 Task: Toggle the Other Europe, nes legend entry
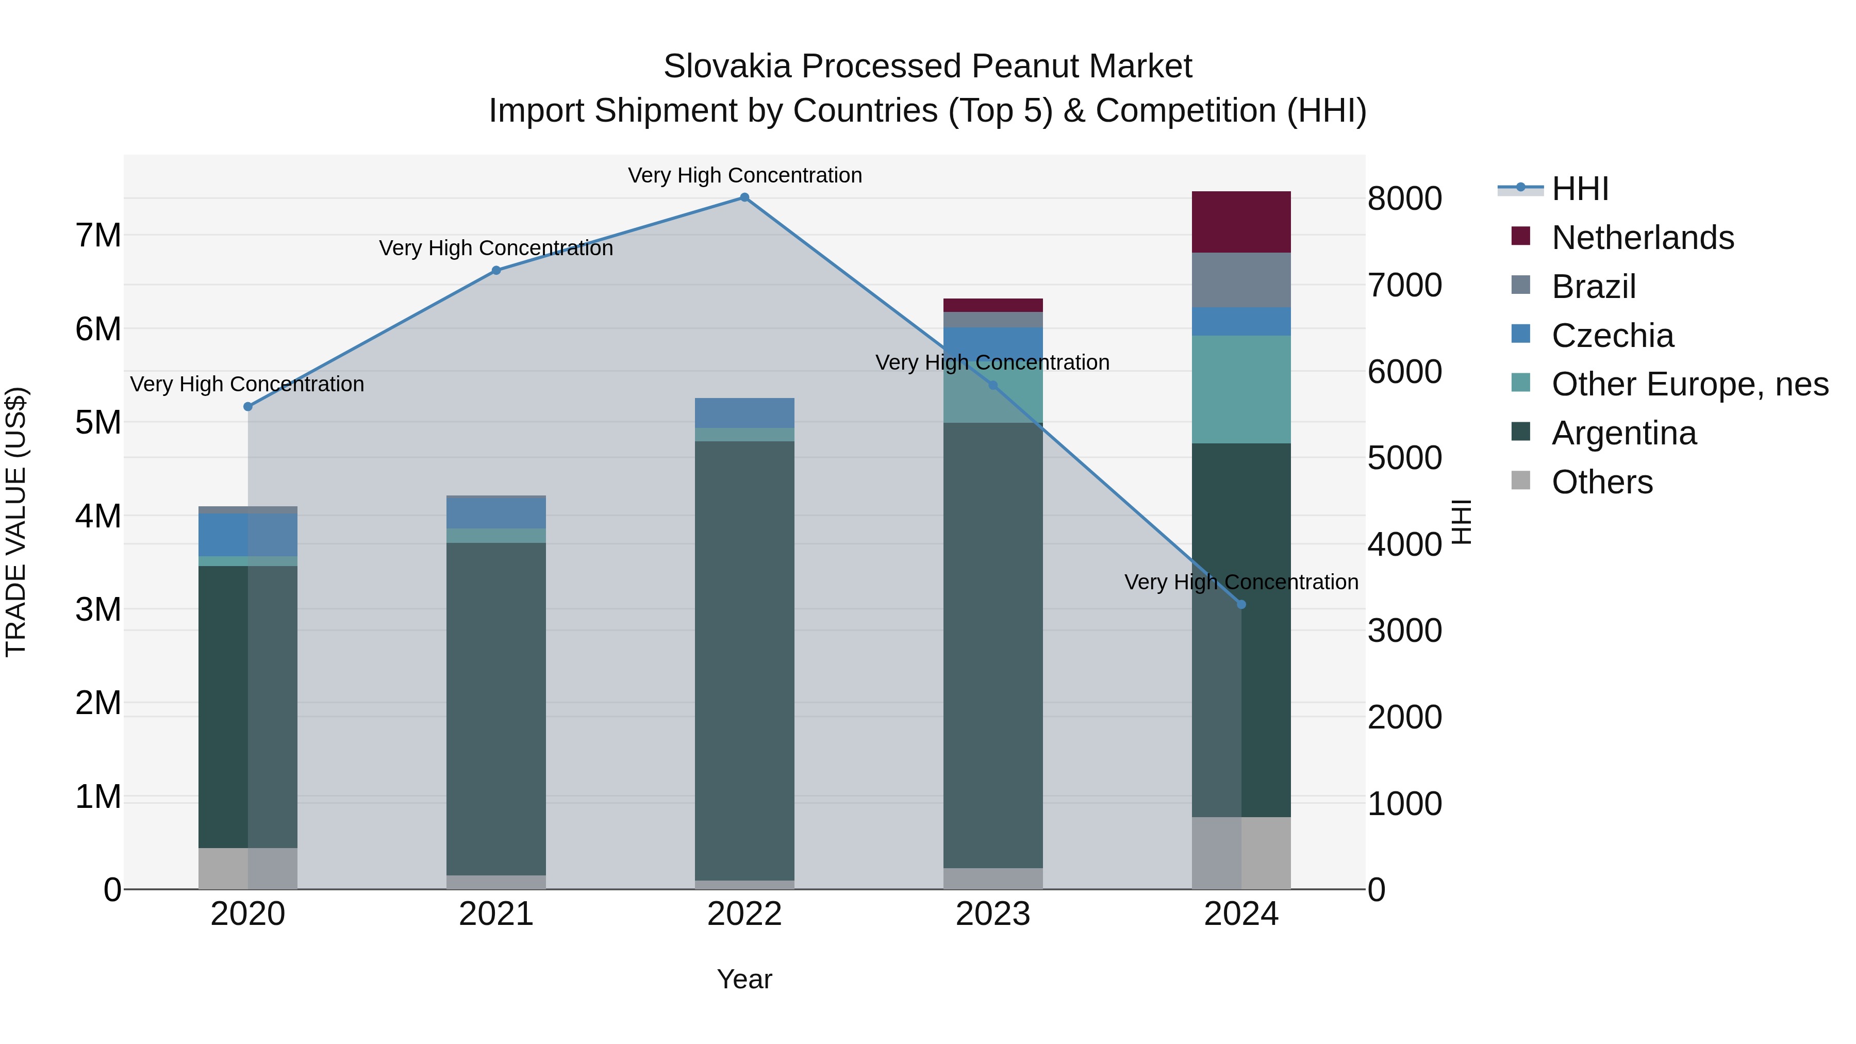(1670, 384)
